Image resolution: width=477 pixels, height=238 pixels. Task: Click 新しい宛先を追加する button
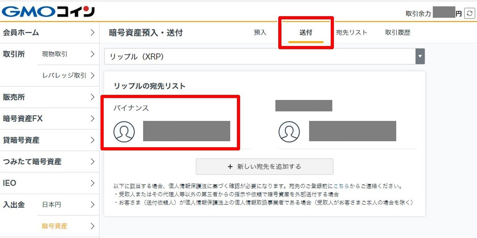(x=264, y=167)
